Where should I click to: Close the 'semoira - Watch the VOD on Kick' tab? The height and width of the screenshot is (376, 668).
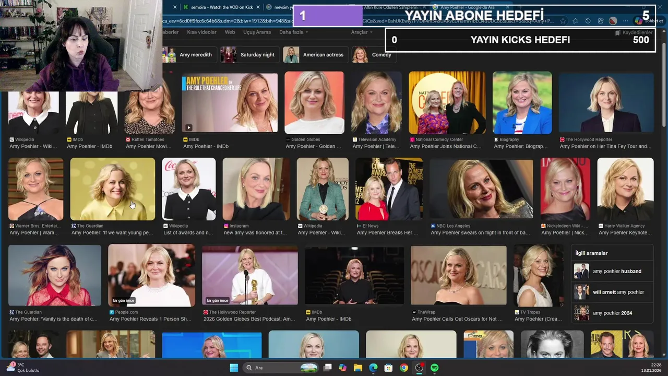coord(258,7)
